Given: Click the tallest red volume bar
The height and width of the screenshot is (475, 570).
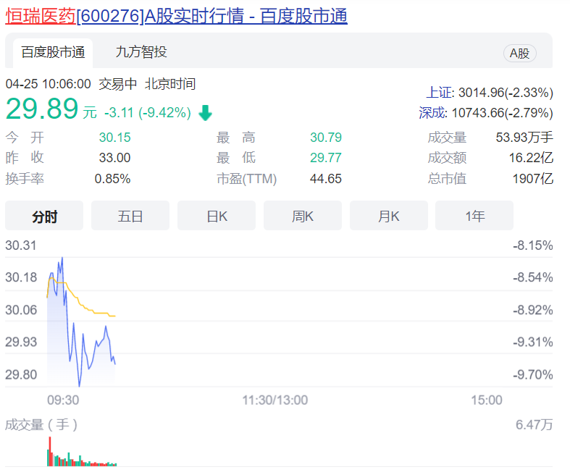Looking at the screenshot, I should 50,450.
